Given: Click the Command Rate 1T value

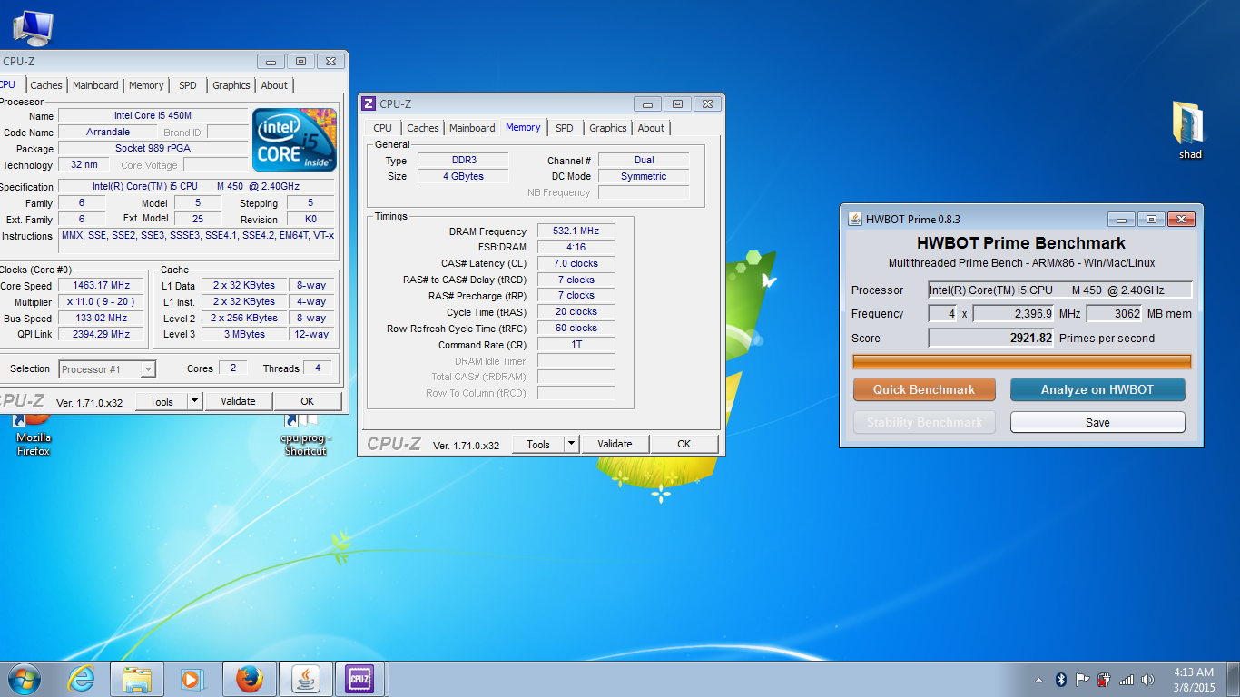Looking at the screenshot, I should click(x=576, y=345).
